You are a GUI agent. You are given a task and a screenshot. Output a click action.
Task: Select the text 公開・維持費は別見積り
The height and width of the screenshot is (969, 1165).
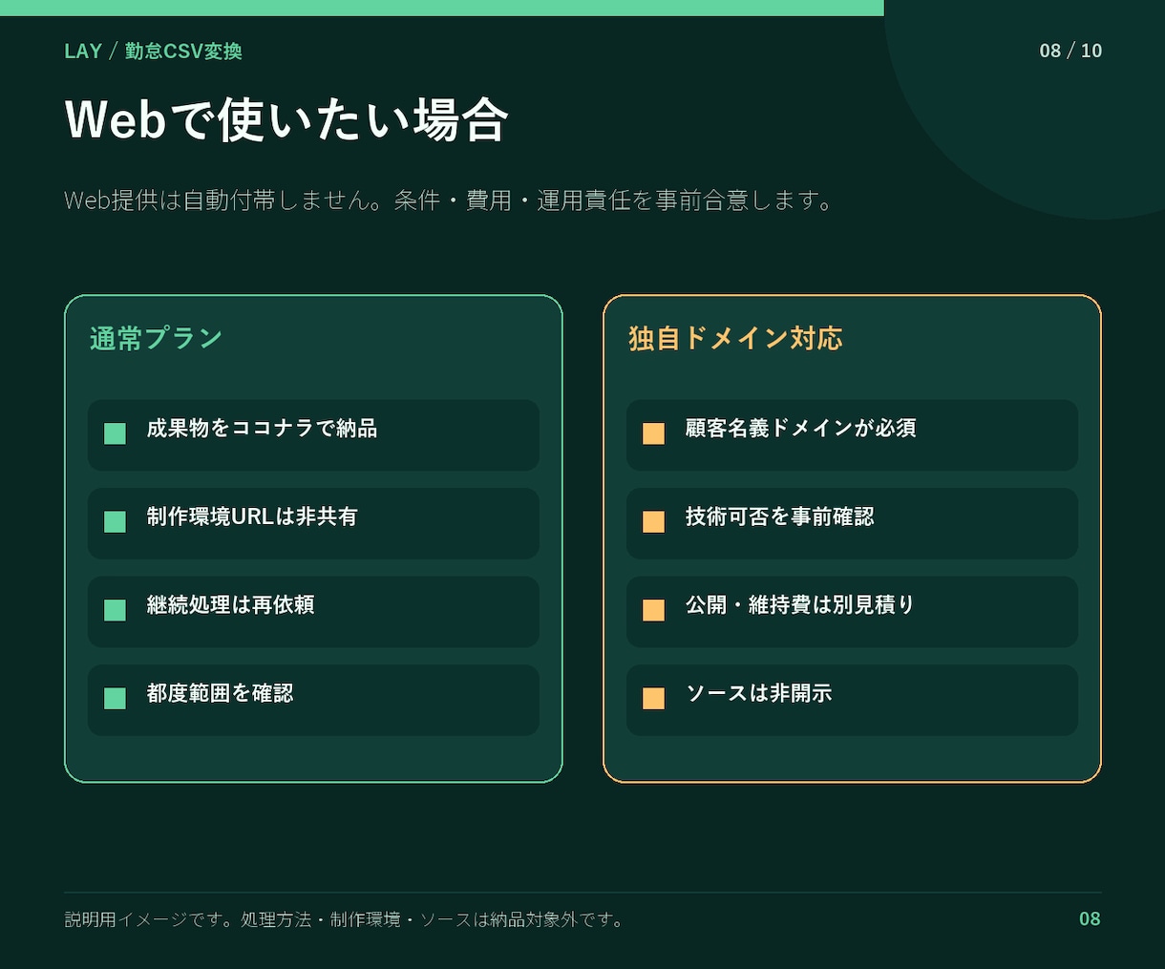(x=800, y=605)
